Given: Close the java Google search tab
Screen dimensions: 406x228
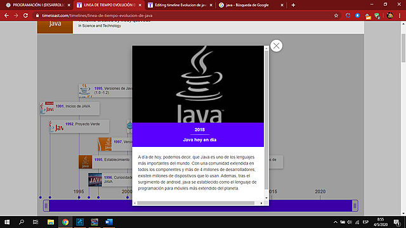Looking at the screenshot, I should point(282,5).
